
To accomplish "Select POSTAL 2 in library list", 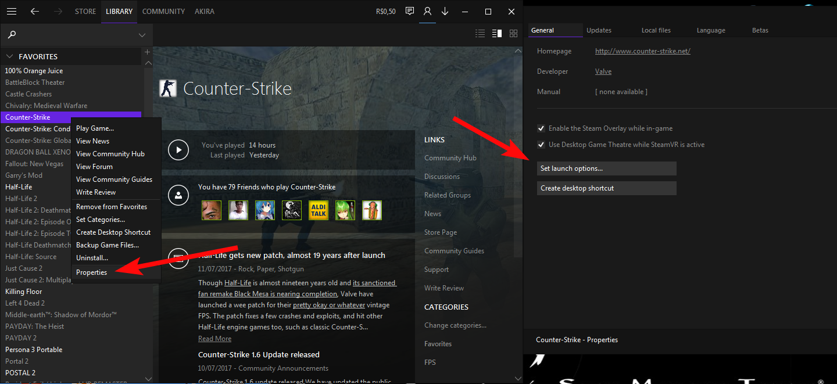I will tap(20, 373).
